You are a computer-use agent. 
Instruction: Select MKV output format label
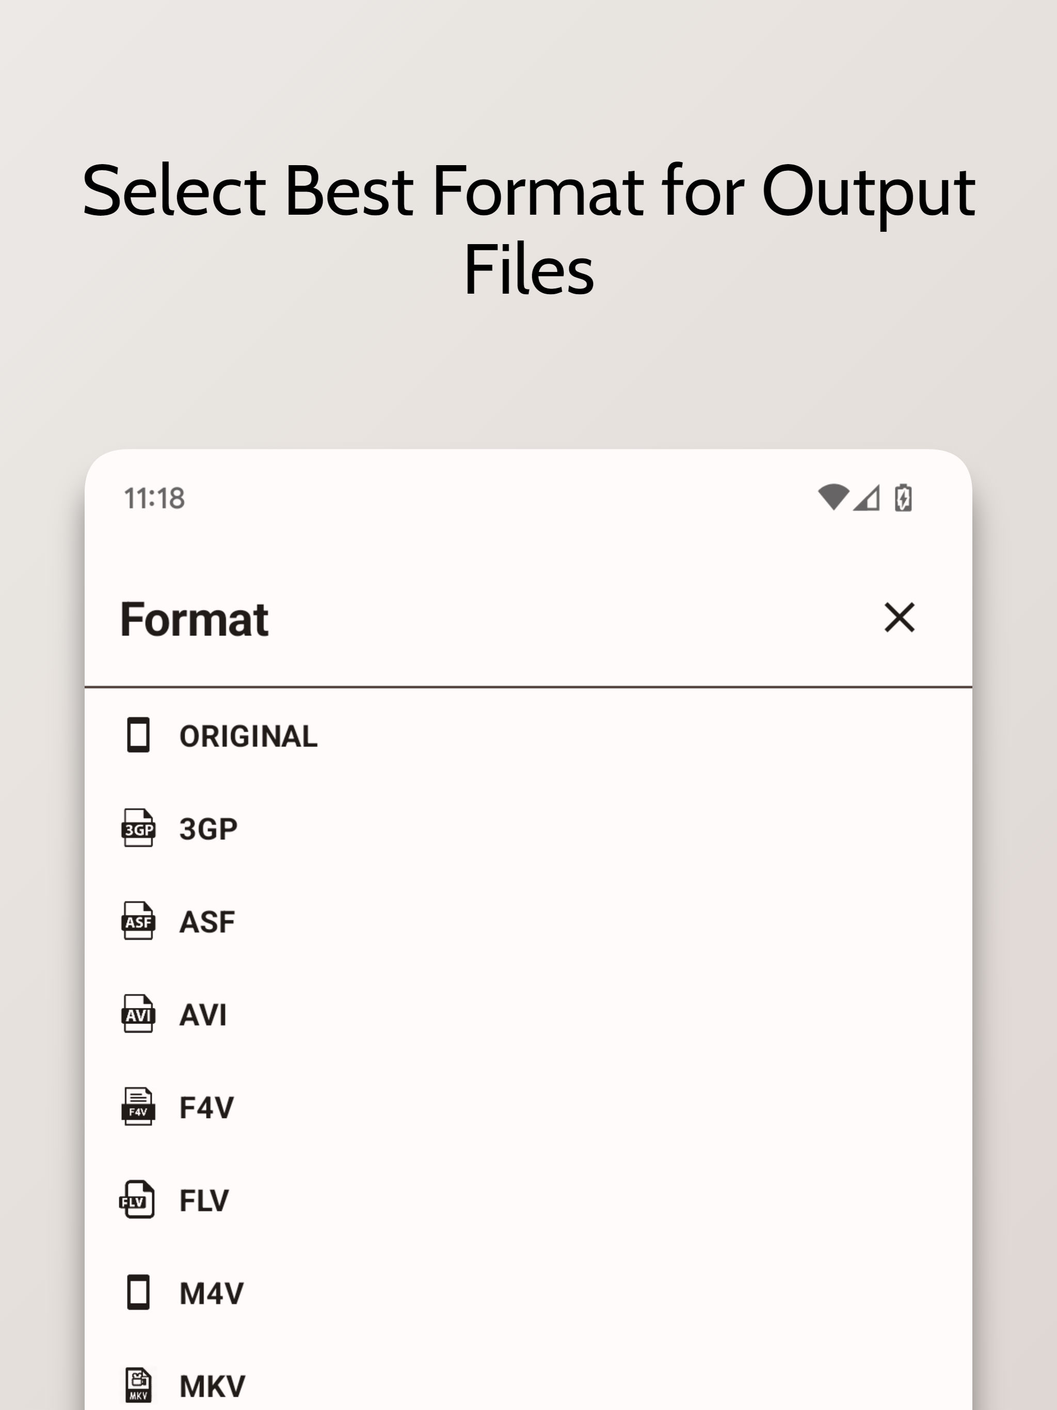[212, 1386]
